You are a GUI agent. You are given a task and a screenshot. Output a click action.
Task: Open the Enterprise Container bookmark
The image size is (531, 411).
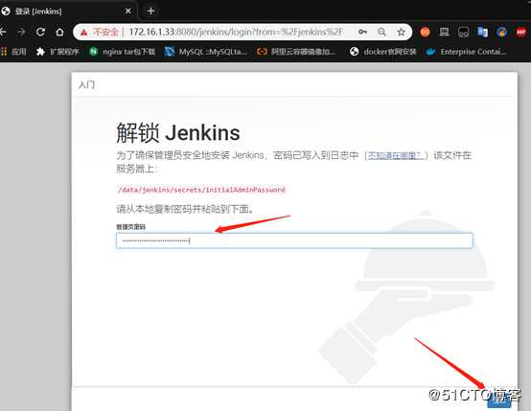pos(466,52)
